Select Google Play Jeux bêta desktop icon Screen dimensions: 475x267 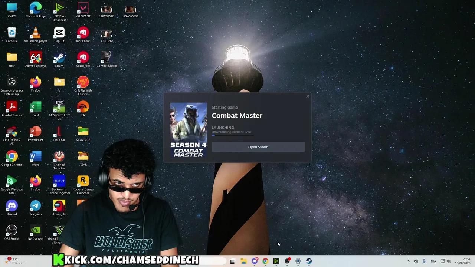12,185
